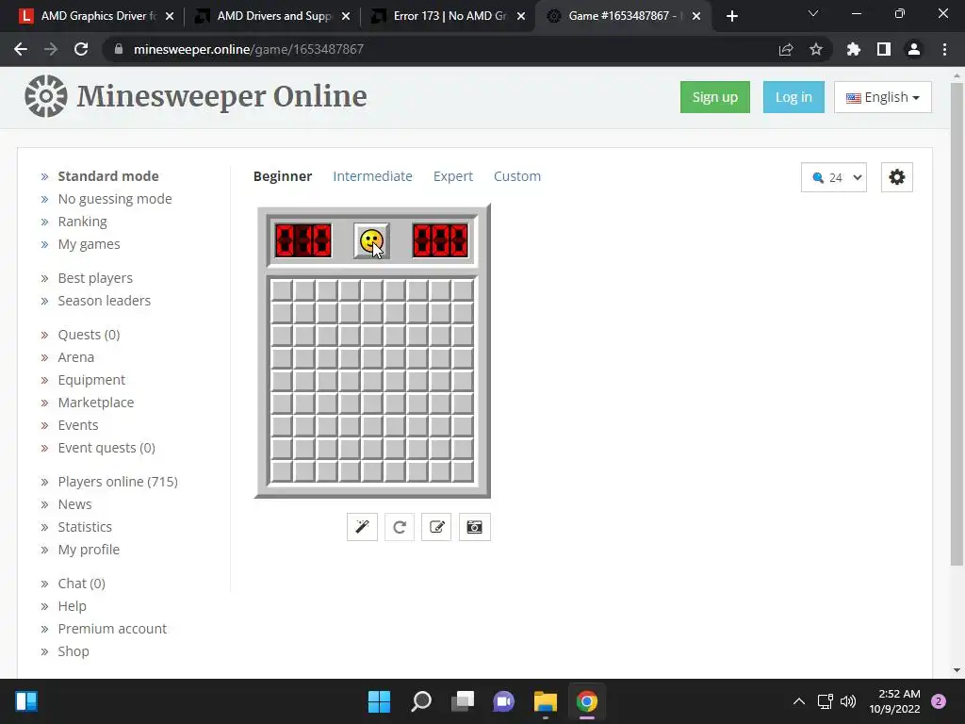The image size is (965, 724).
Task: Open the Statistics link
Action: click(85, 527)
